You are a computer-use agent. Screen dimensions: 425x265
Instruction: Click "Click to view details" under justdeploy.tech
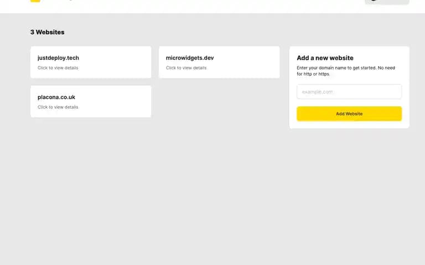click(x=58, y=68)
